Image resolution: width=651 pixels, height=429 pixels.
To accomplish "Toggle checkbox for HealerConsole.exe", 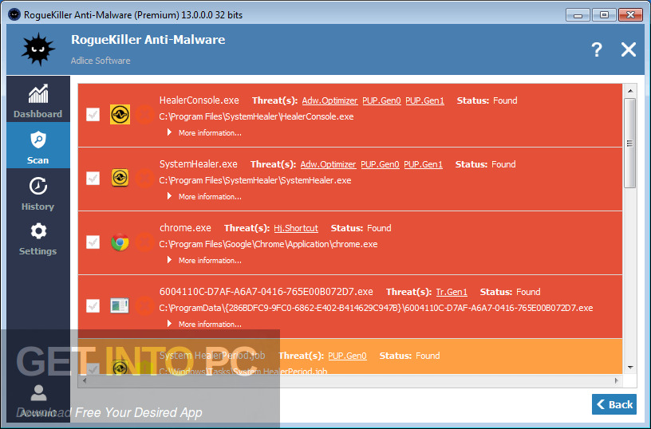I will (93, 115).
